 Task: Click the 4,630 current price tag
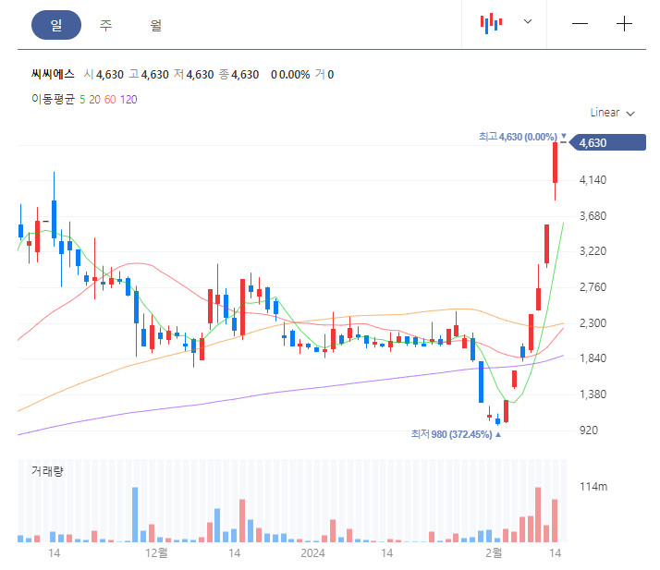[607, 142]
